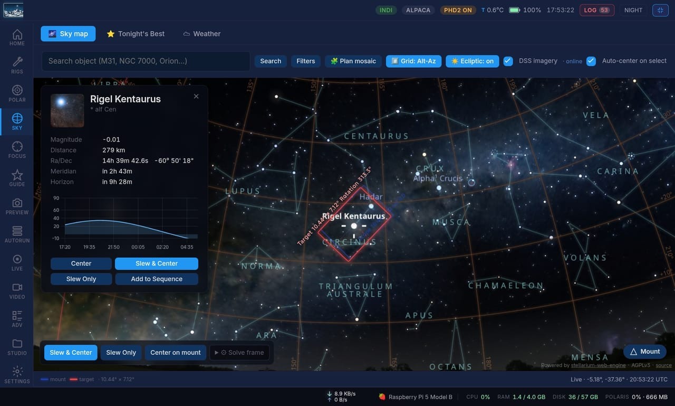Toggle NIGHT mode
The width and height of the screenshot is (675, 406).
(x=633, y=10)
